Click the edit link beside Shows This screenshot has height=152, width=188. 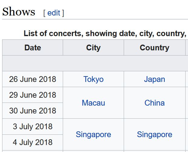coord(54,13)
